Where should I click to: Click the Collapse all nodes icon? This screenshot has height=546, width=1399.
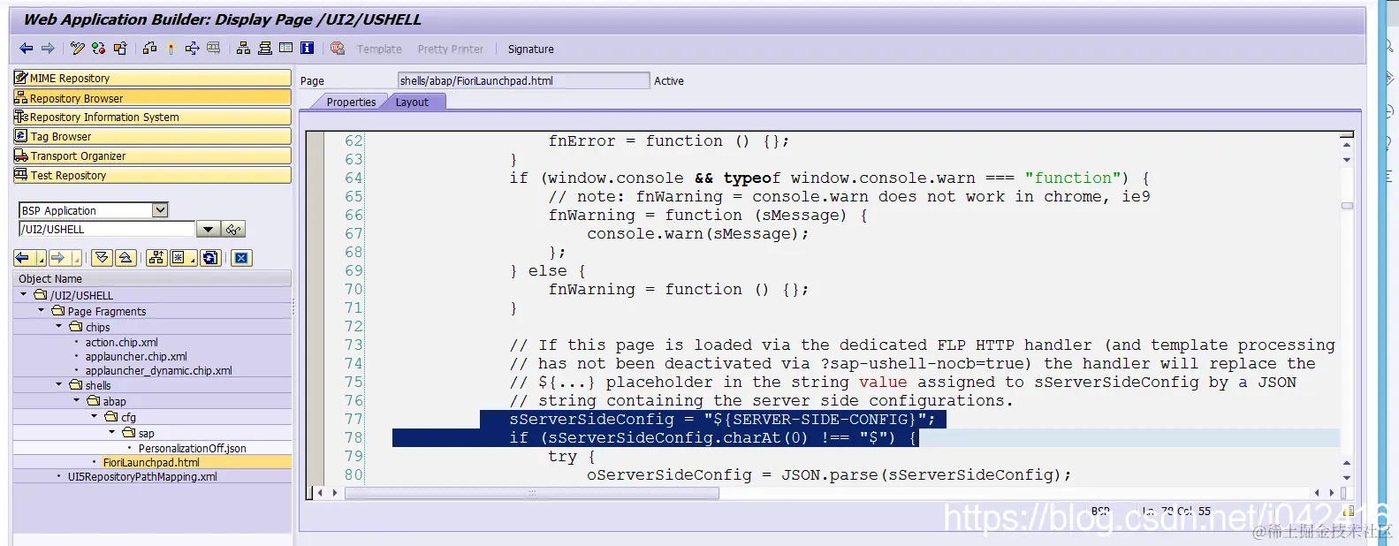[125, 258]
